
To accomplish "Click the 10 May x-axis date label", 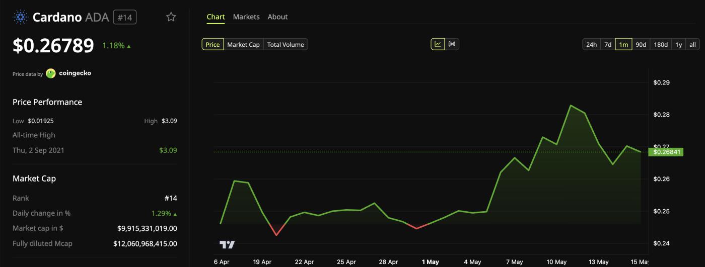I will pos(556,262).
